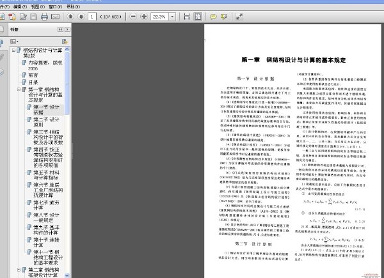Collapse the 第一章 bookmark tree node
The image size is (384, 278).
click(x=19, y=89)
